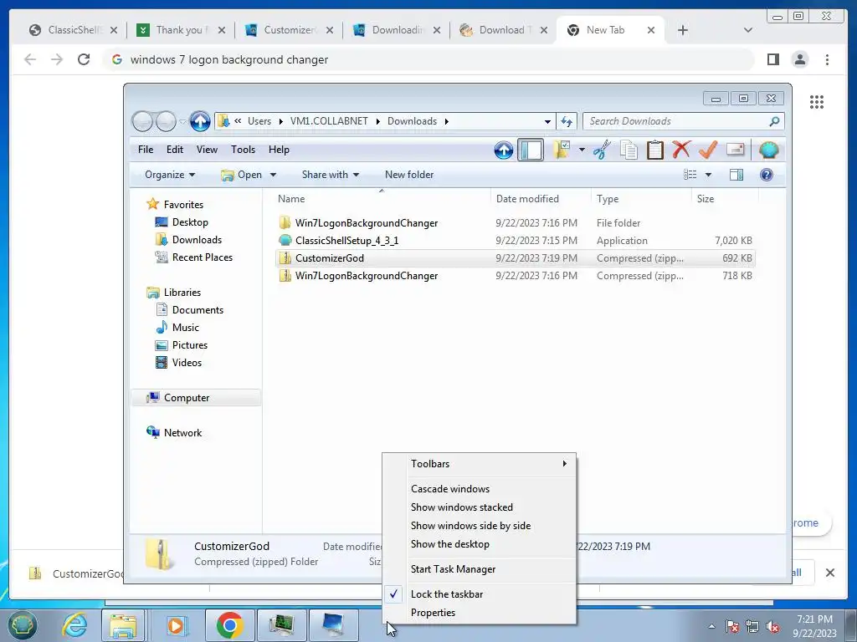The image size is (857, 642).
Task: Choose Show the desktop
Action: [480, 544]
